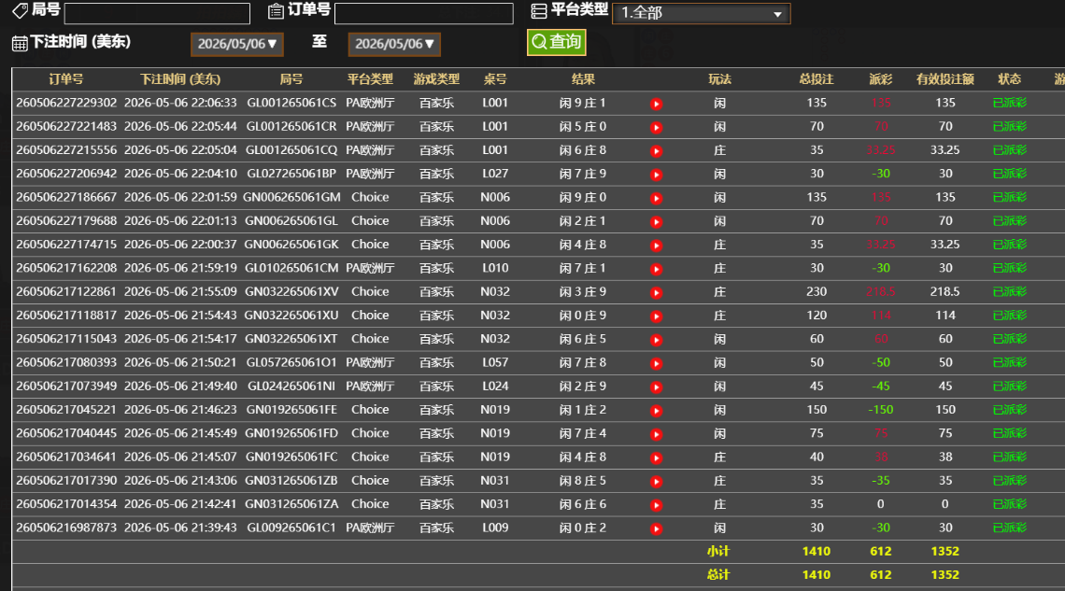Click the 结果 column header

[x=583, y=79]
